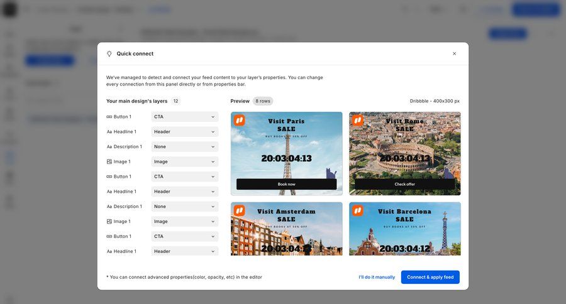Viewport: 566px width, 304px height.
Task: Open the second Image 1 Image dropdown
Action: [184, 222]
